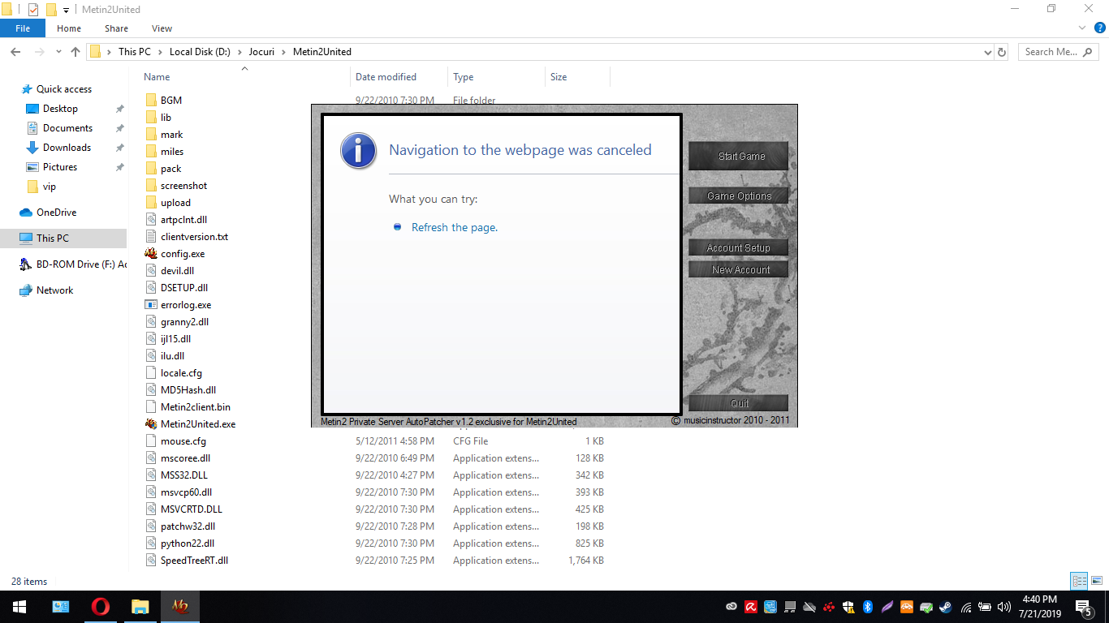Select Quick access in navigation pane

tap(64, 89)
